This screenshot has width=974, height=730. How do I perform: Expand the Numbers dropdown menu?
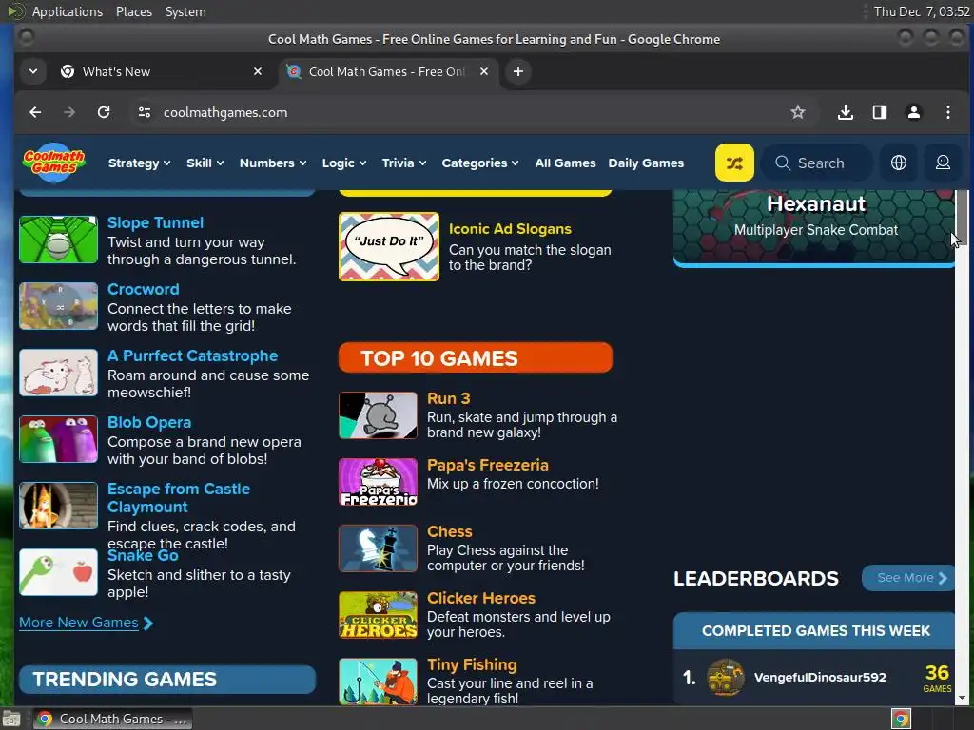click(x=273, y=163)
